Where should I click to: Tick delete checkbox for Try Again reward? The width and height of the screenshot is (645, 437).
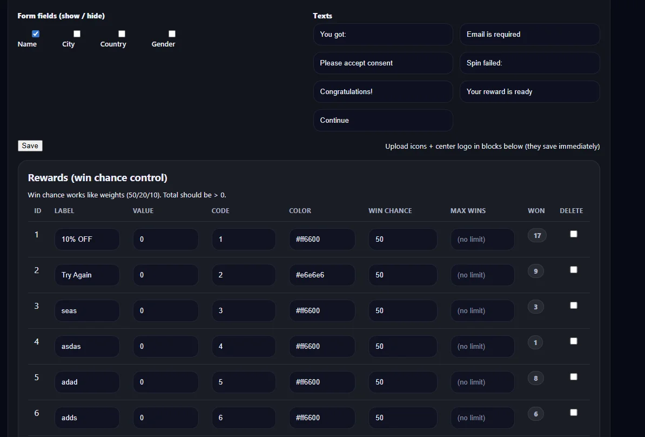coord(574,270)
